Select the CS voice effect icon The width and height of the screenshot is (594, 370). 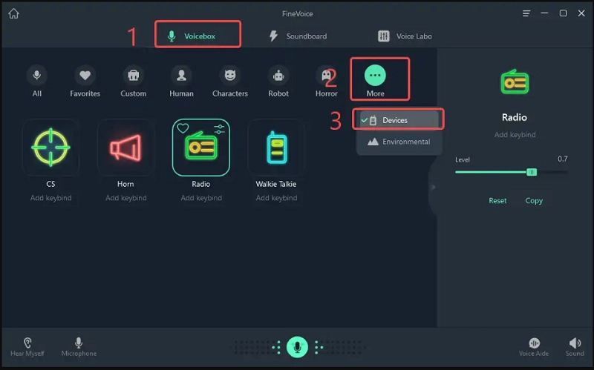click(x=50, y=148)
